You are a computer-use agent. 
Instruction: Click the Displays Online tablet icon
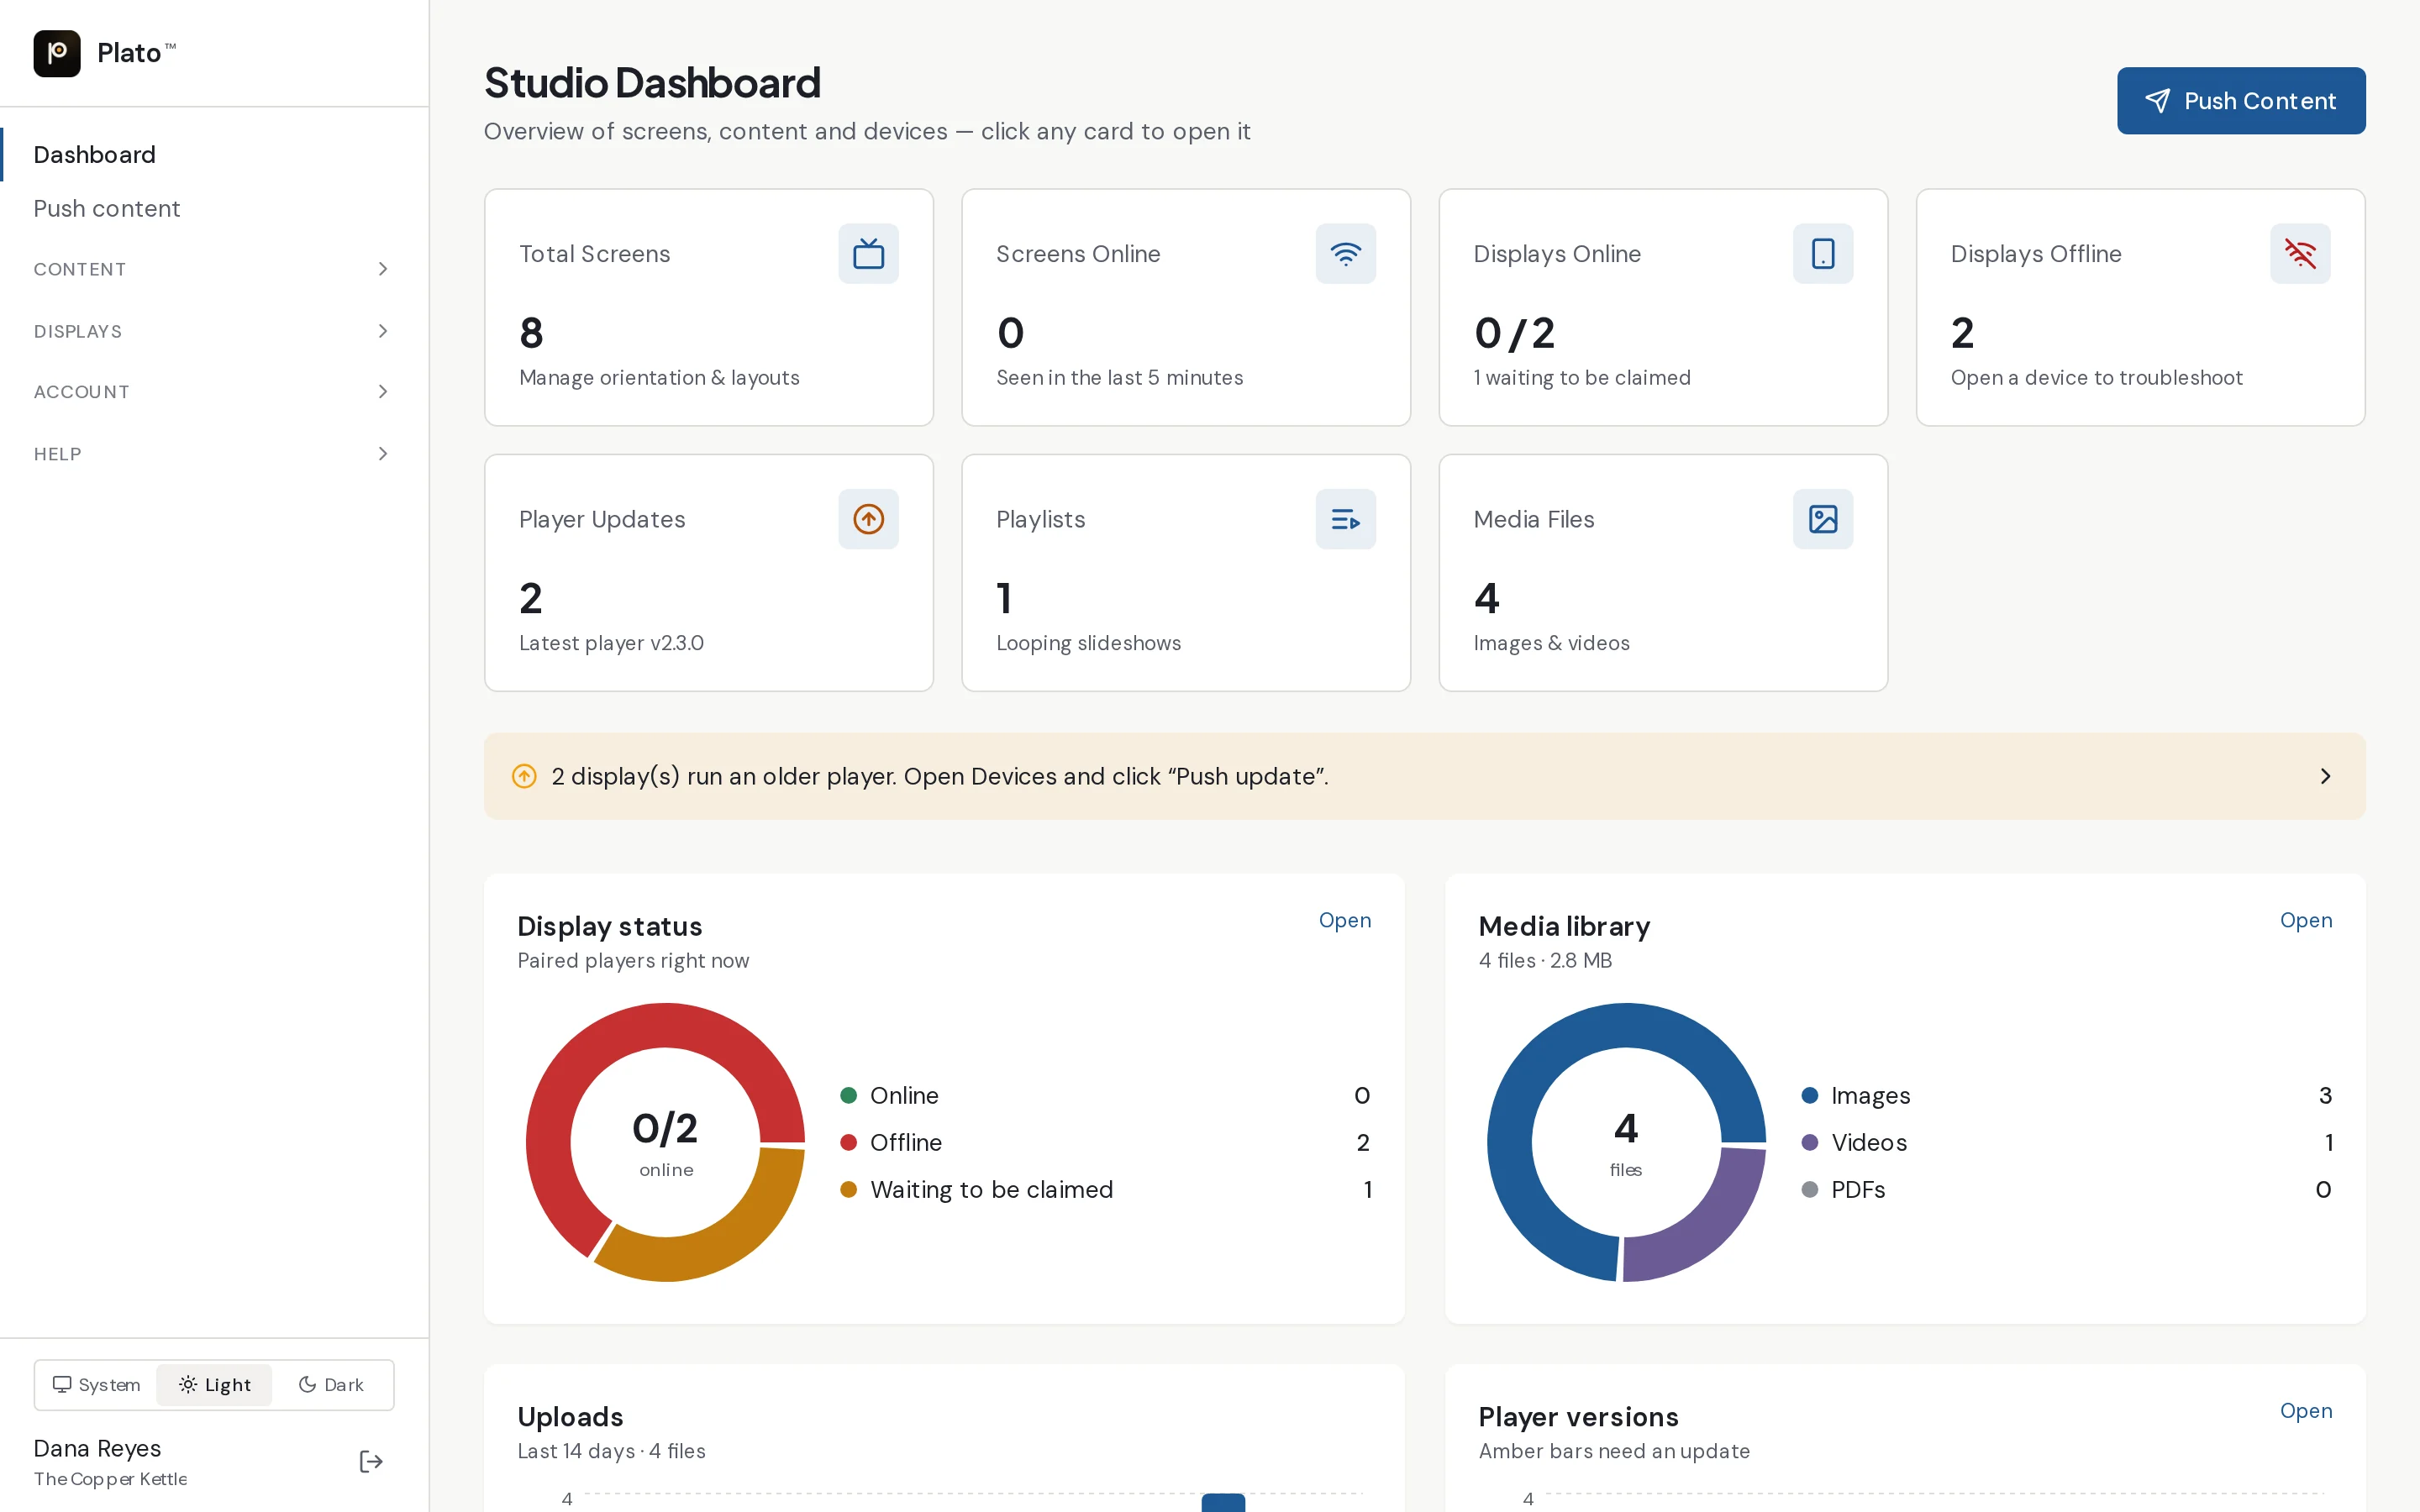1822,254
